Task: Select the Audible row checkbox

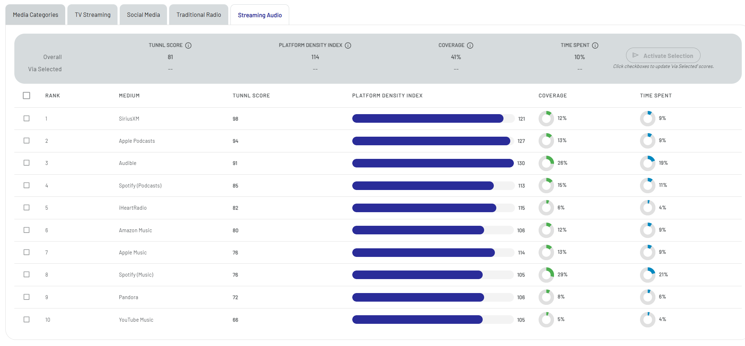Action: tap(27, 163)
